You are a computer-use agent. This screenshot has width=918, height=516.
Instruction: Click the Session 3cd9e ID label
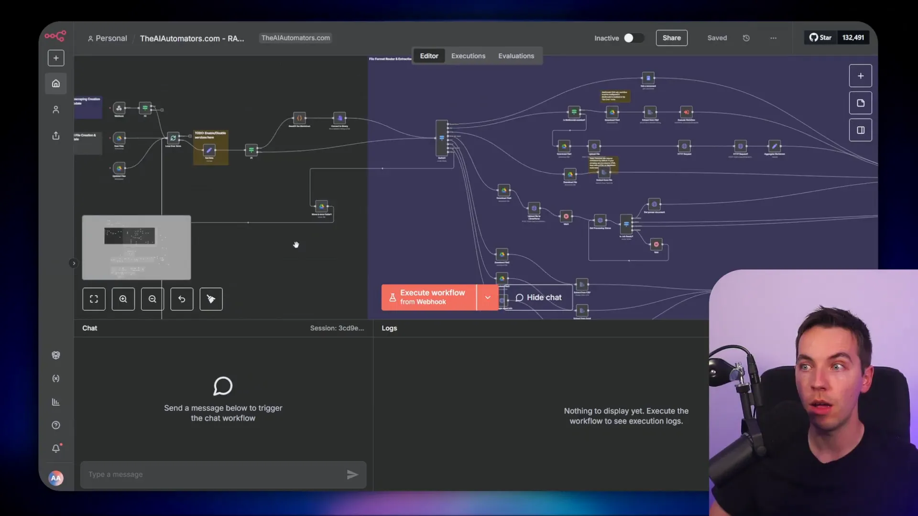[x=337, y=328]
